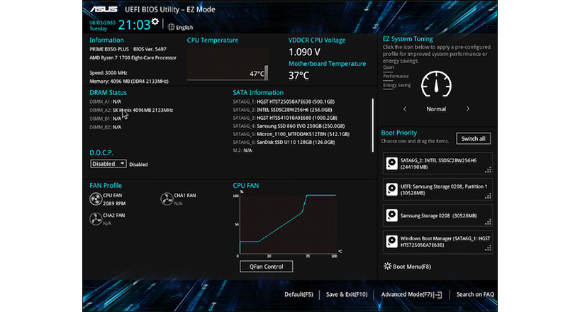Select the CPU FAN spinner icon
580x312 pixels.
pos(96,199)
